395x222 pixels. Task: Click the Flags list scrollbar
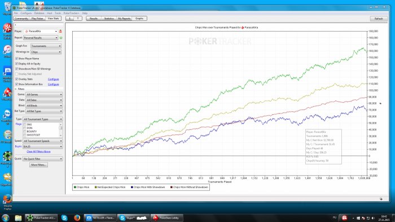coord(60,130)
